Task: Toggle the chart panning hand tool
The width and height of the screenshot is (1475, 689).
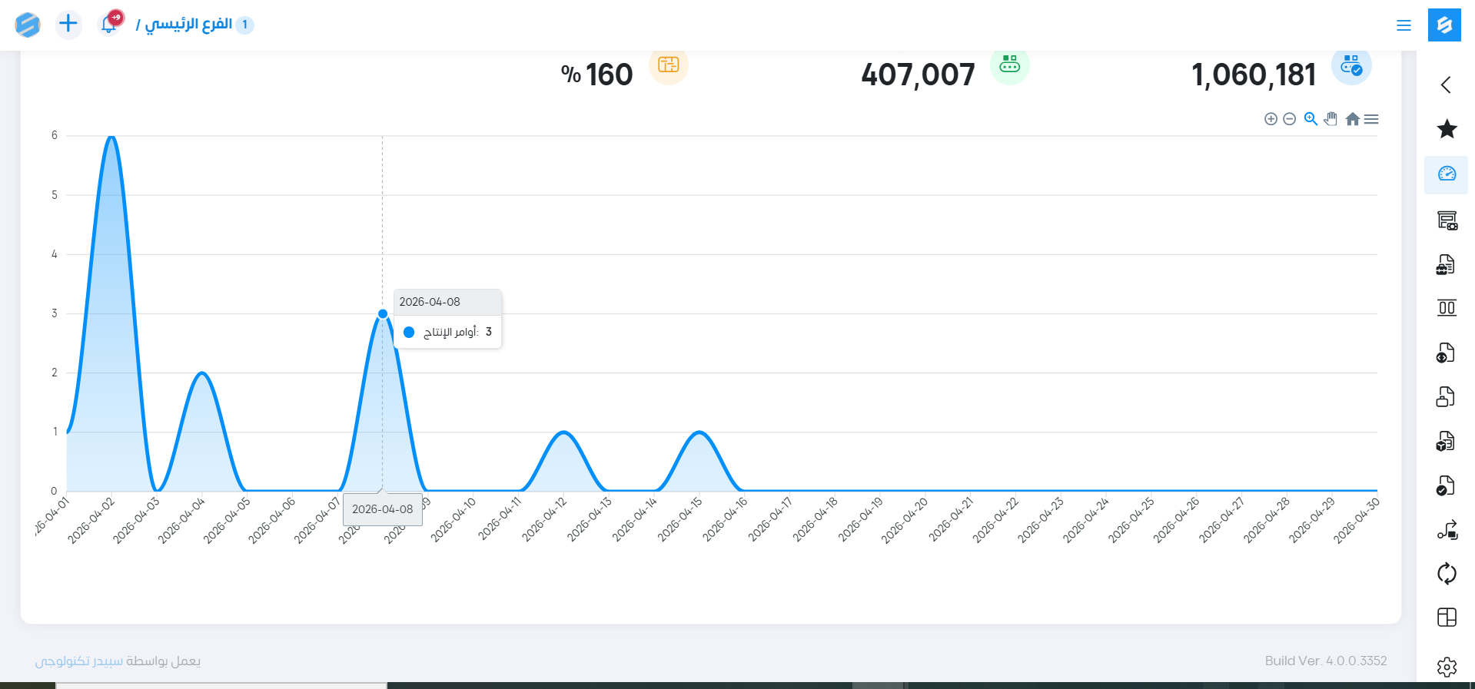Action: pos(1330,119)
